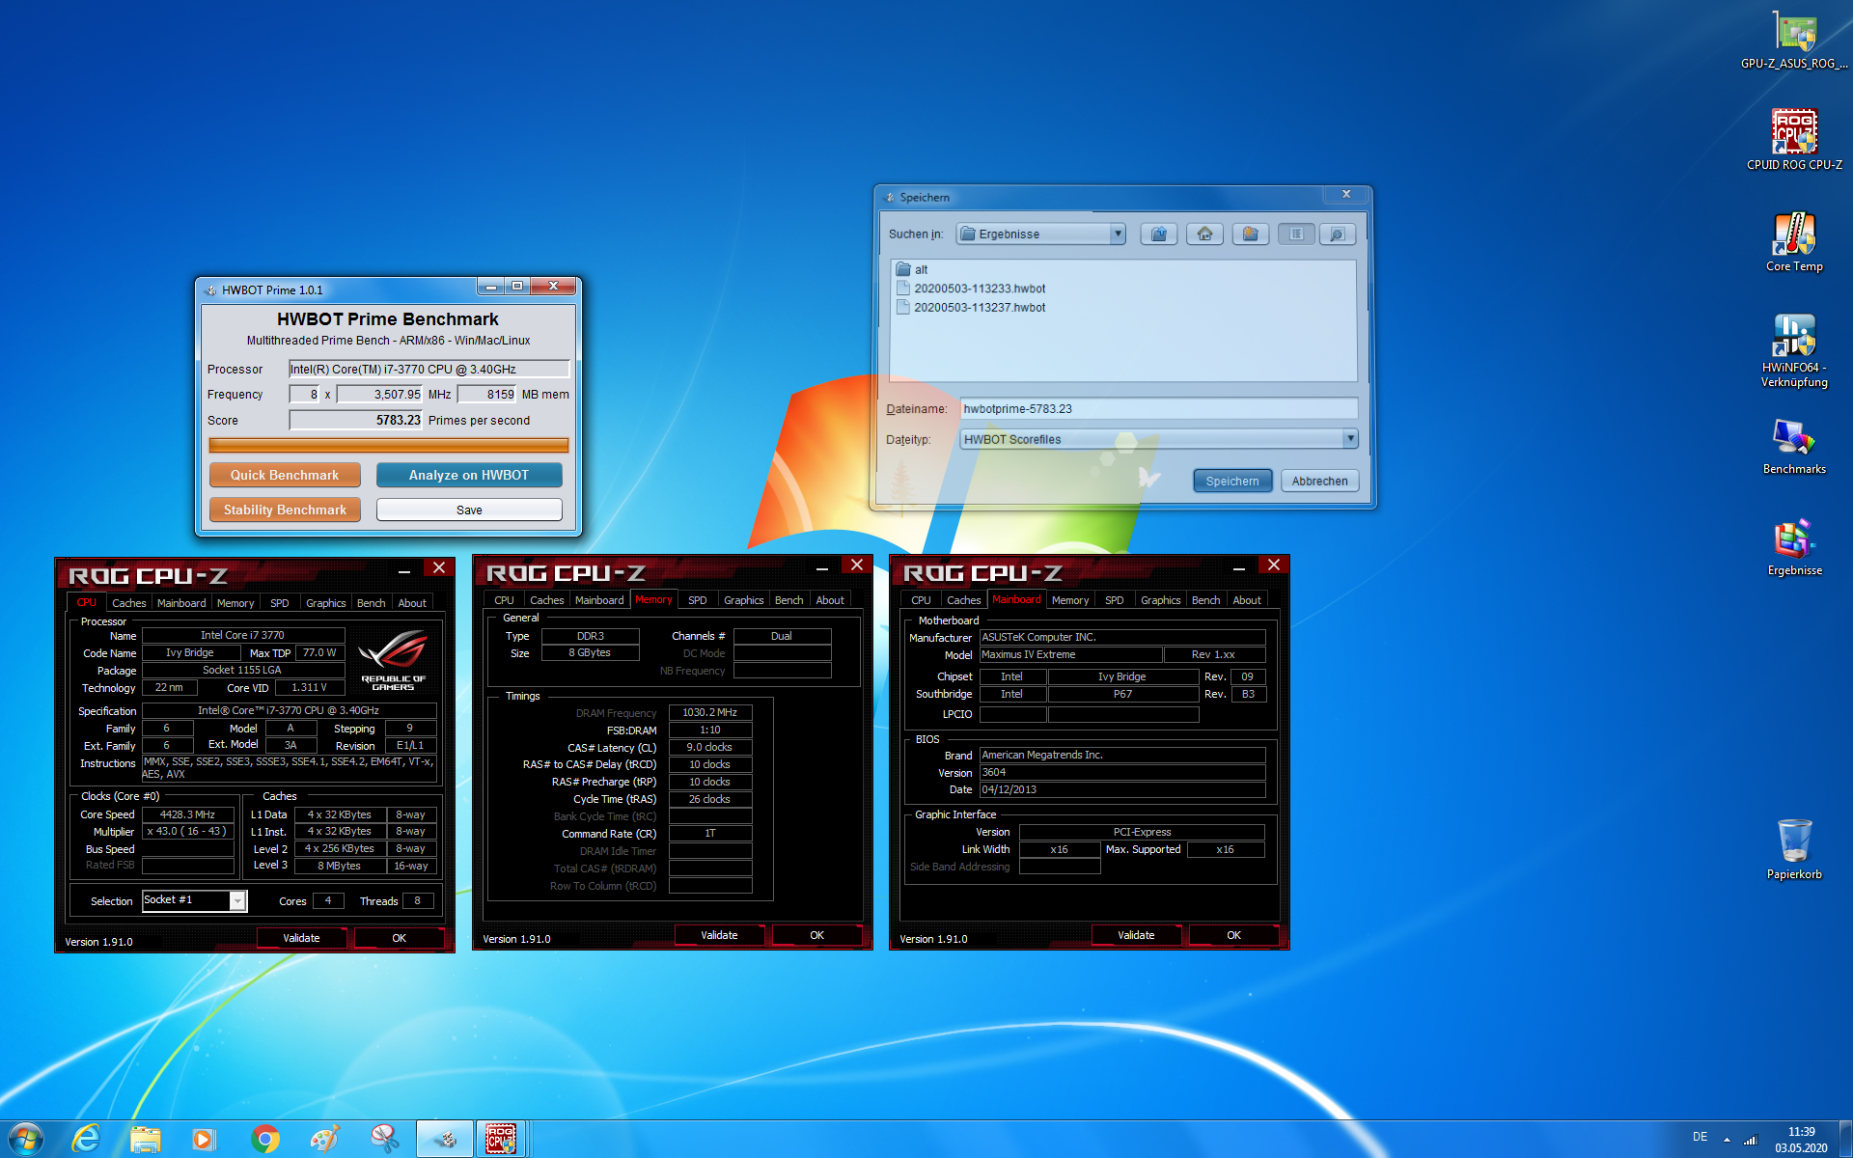Launch Google Chrome from taskbar
This screenshot has width=1853, height=1158.
pyautogui.click(x=264, y=1140)
